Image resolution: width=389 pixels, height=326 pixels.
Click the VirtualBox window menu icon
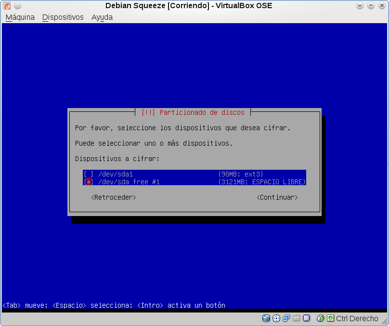tap(7, 5)
